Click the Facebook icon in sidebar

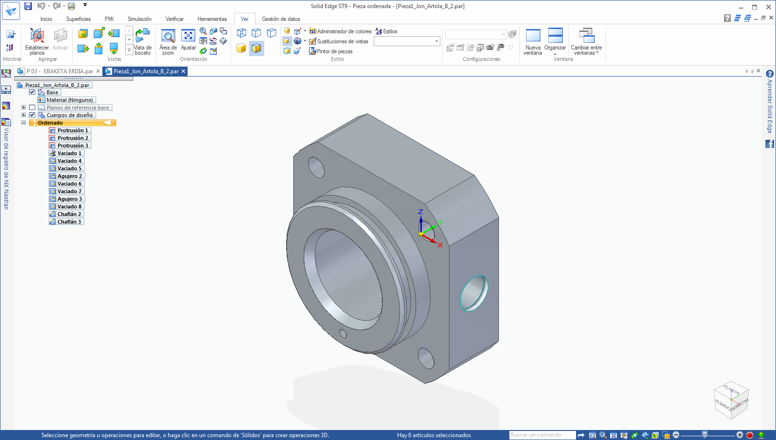point(769,144)
